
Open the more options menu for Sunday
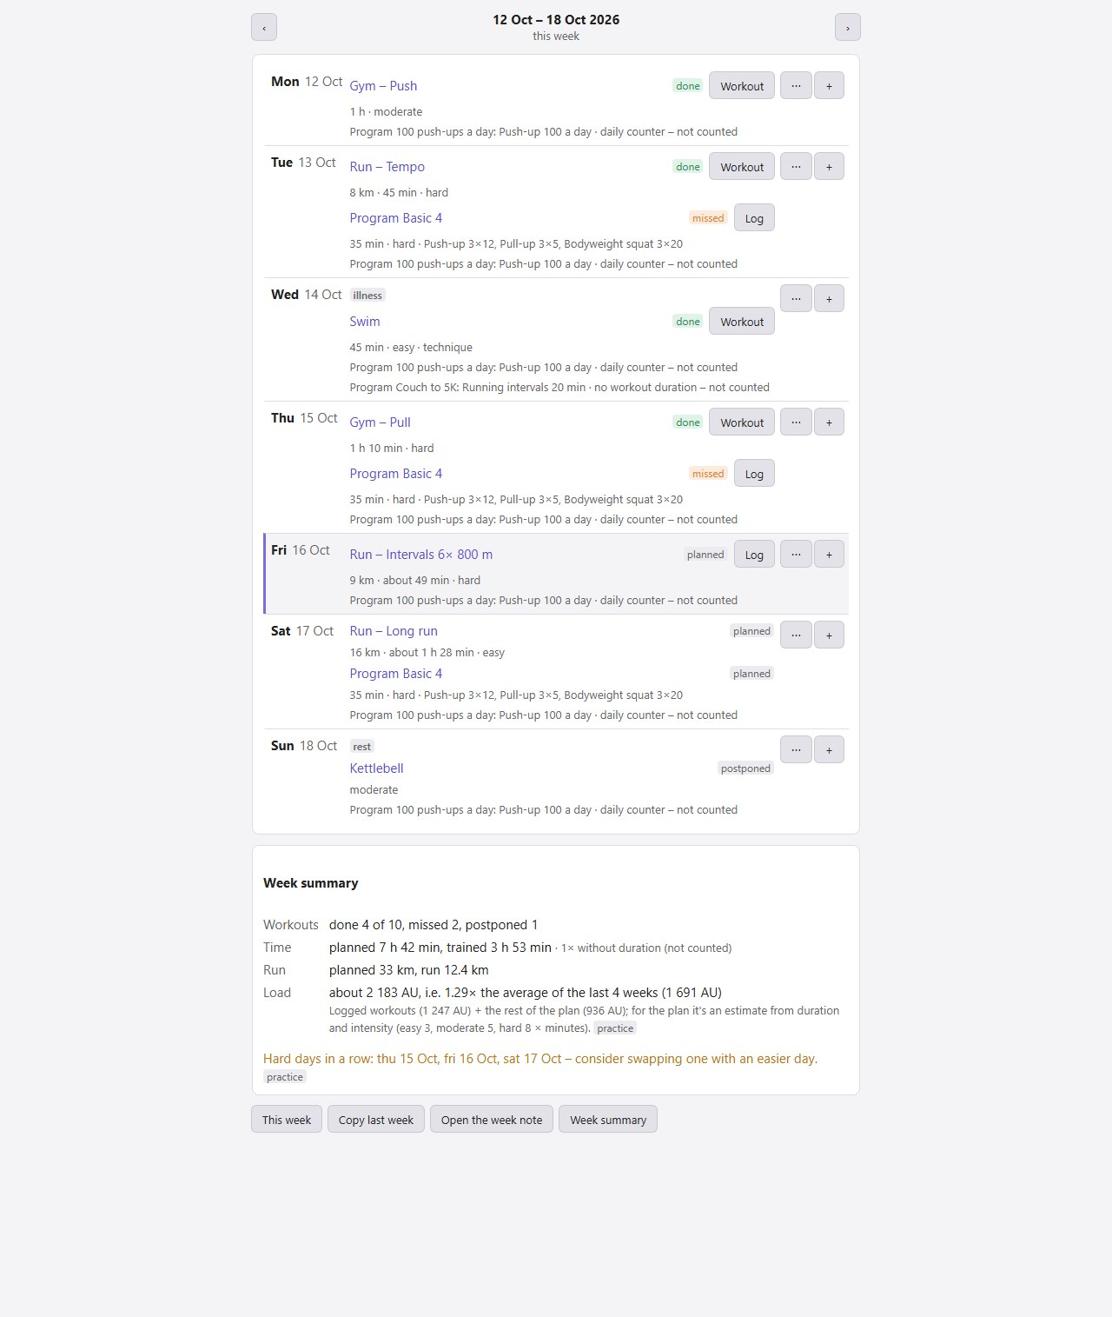tap(796, 749)
